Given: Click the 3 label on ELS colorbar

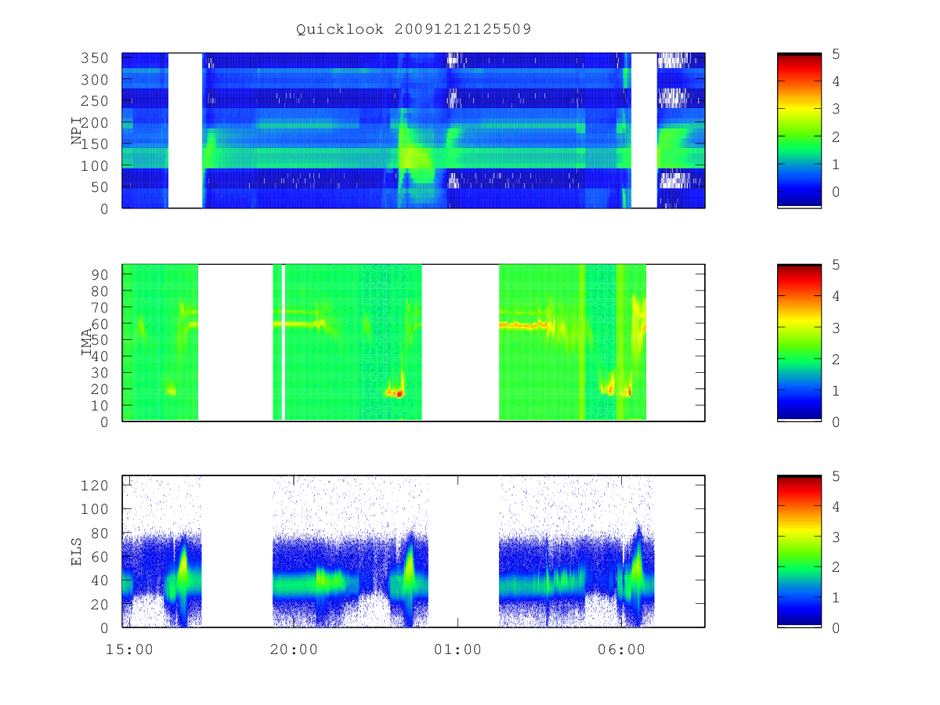Looking at the screenshot, I should [836, 537].
